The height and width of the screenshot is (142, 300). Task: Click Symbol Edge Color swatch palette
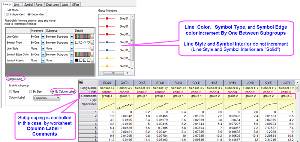tap(82, 54)
